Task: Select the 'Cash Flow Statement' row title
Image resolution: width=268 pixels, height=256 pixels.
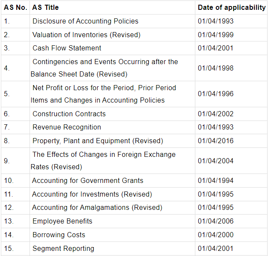Action: pyautogui.click(x=67, y=48)
